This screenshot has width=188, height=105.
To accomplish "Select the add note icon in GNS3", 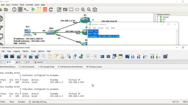I will tap(59, 9).
